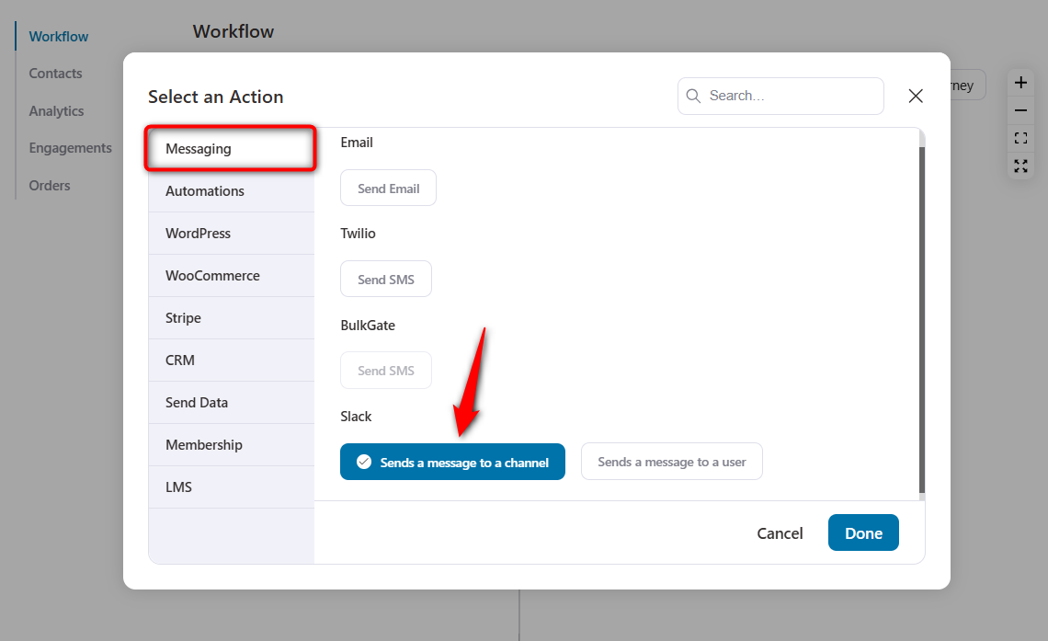Close the Select an Action dialog

tap(916, 96)
